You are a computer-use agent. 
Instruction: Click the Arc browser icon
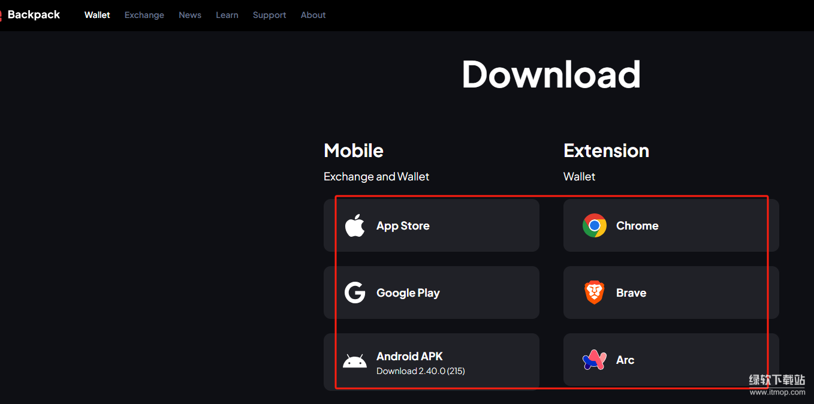[x=594, y=360]
